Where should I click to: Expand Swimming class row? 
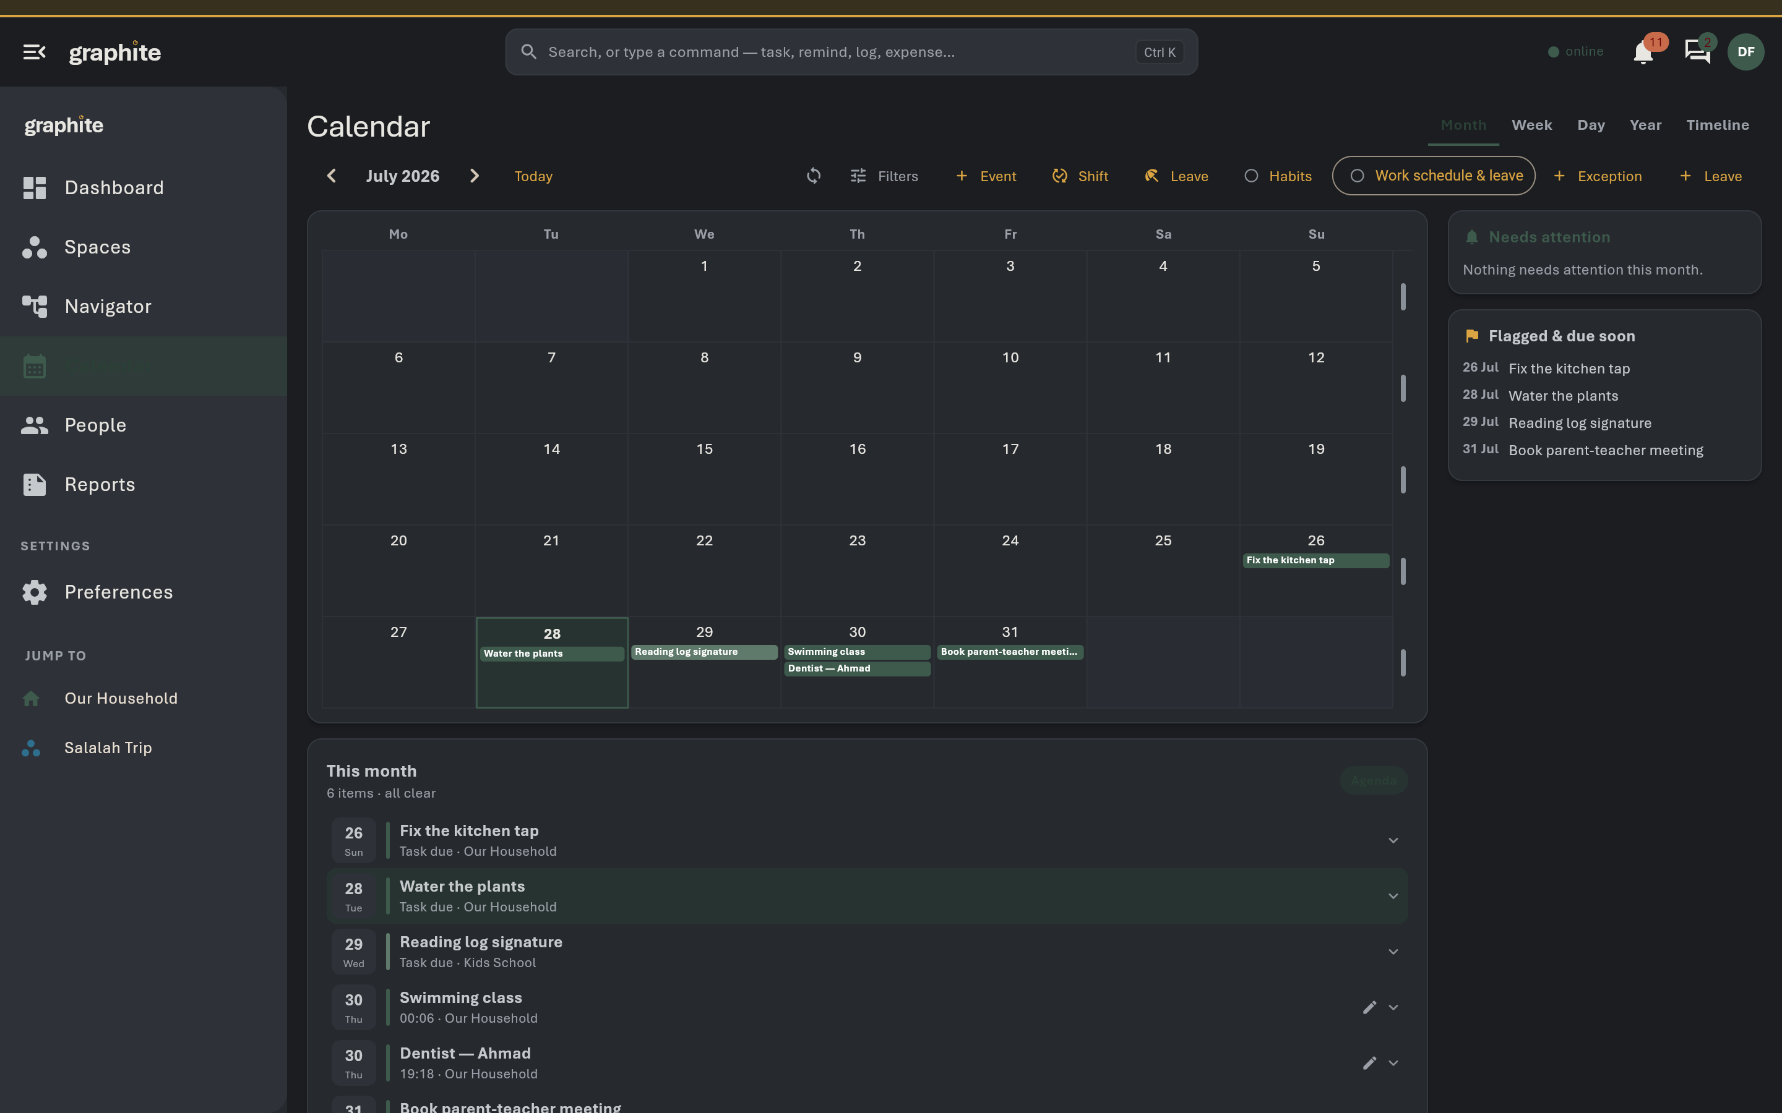pyautogui.click(x=1392, y=1008)
